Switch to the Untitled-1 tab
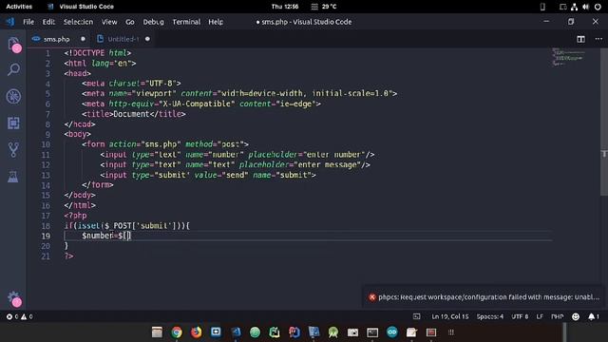 pos(123,39)
